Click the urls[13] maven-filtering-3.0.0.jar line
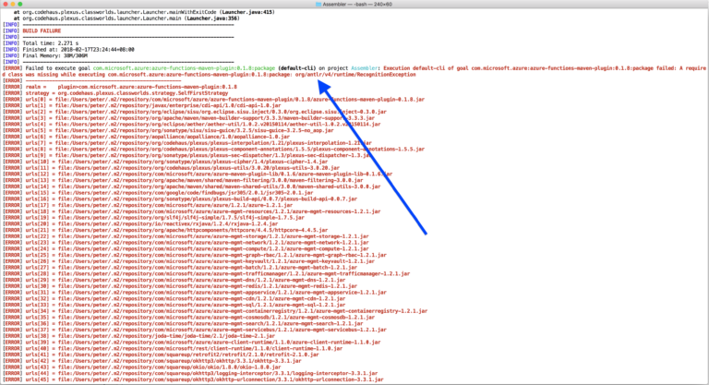Viewport: 709px width, 385px height. tap(183, 181)
